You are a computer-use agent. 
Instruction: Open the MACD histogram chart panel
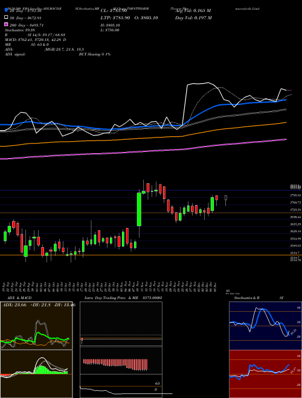tap(36, 374)
